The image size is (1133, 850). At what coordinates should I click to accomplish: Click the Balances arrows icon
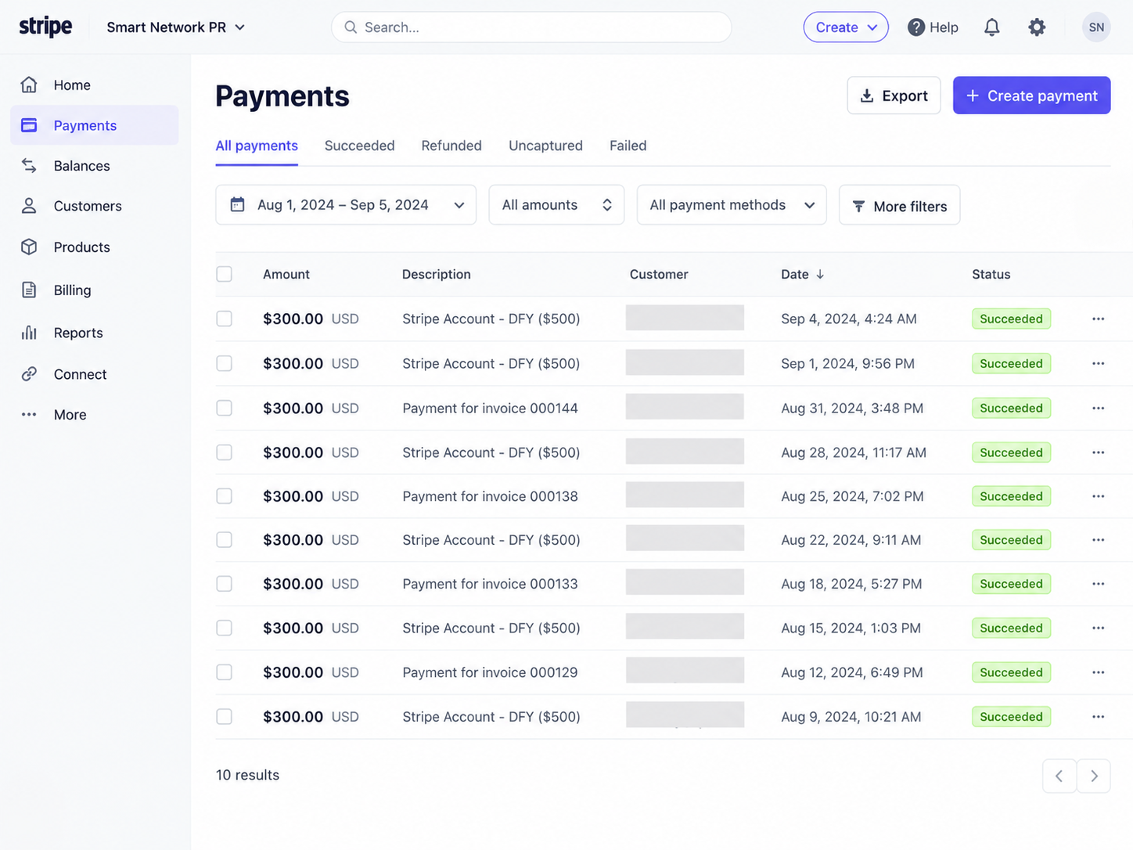(x=29, y=165)
